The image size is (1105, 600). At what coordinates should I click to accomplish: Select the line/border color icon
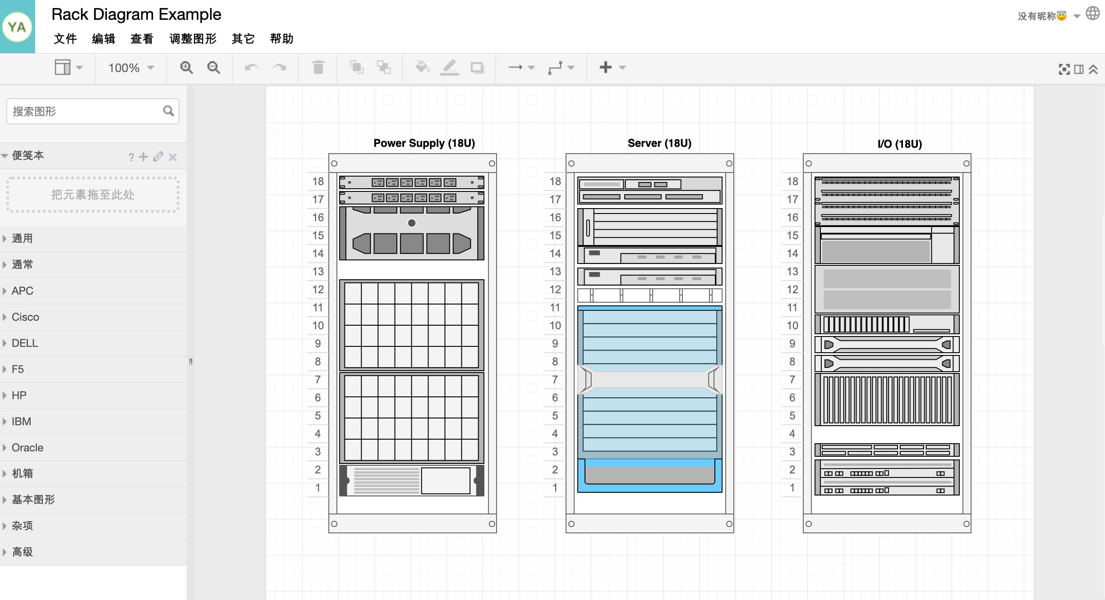tap(450, 68)
